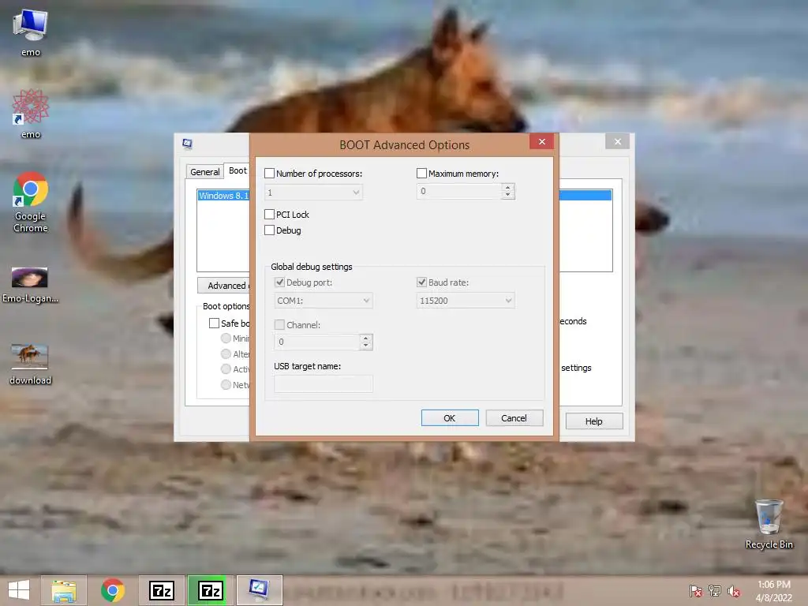Enable the Number of processors checkbox

click(269, 173)
